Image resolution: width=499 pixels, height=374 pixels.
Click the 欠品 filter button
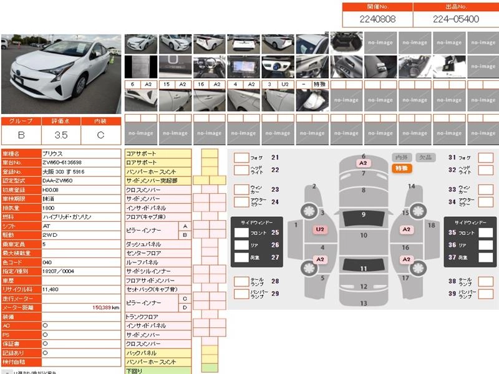[425, 157]
